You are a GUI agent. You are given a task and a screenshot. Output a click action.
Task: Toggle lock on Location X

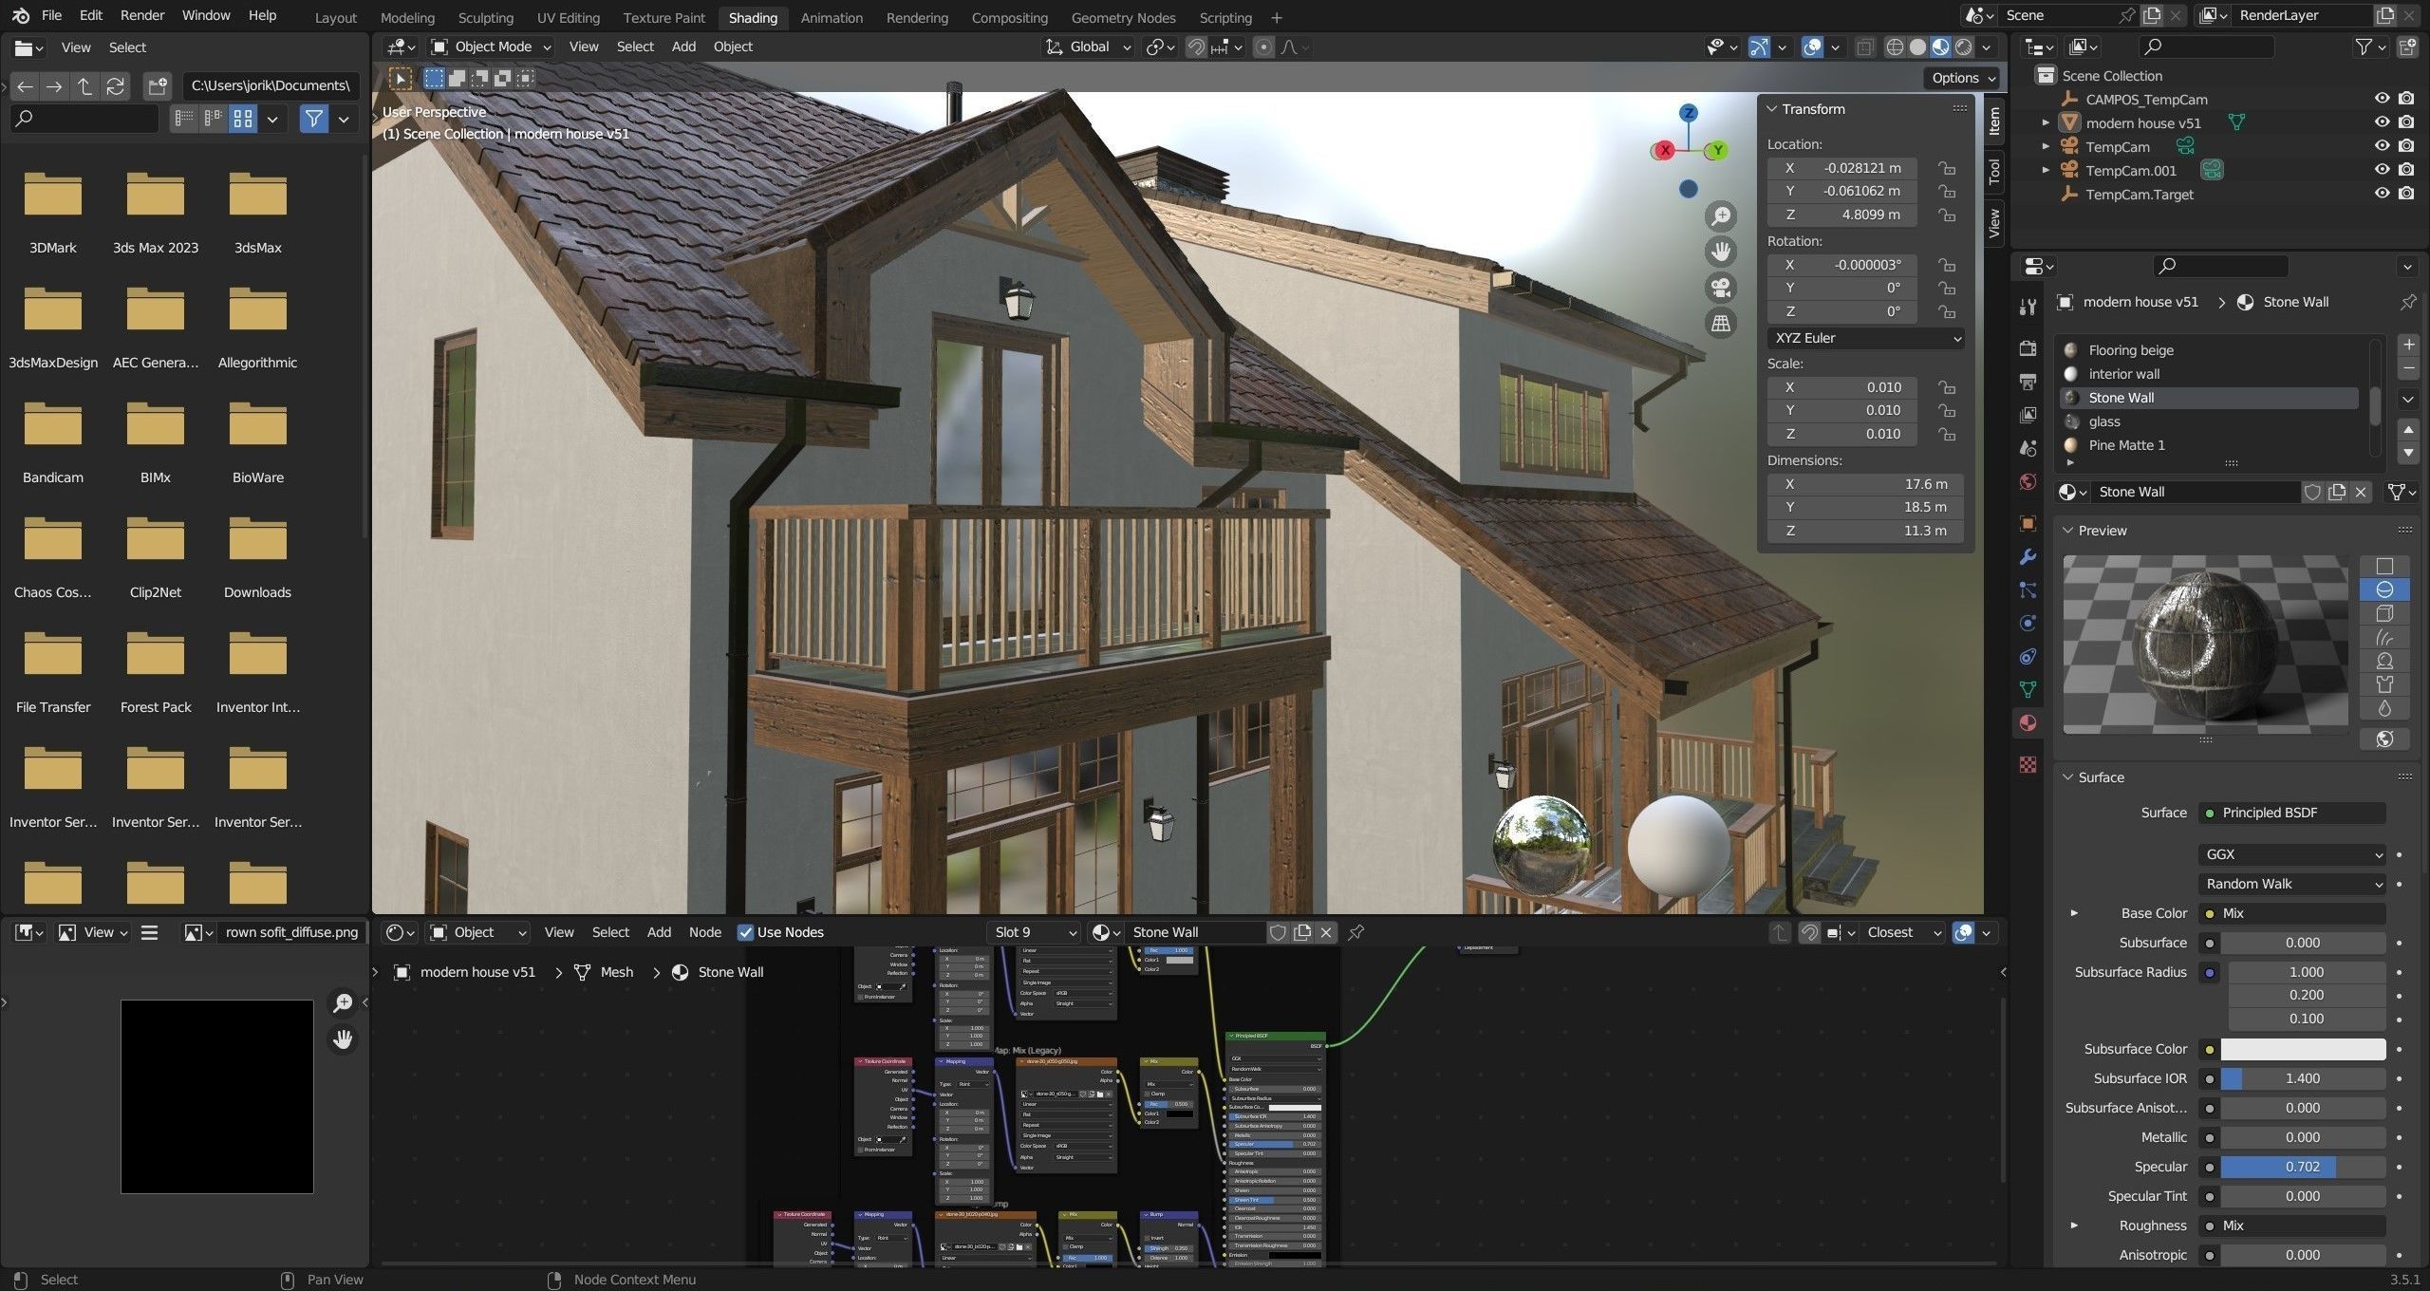pyautogui.click(x=1947, y=168)
